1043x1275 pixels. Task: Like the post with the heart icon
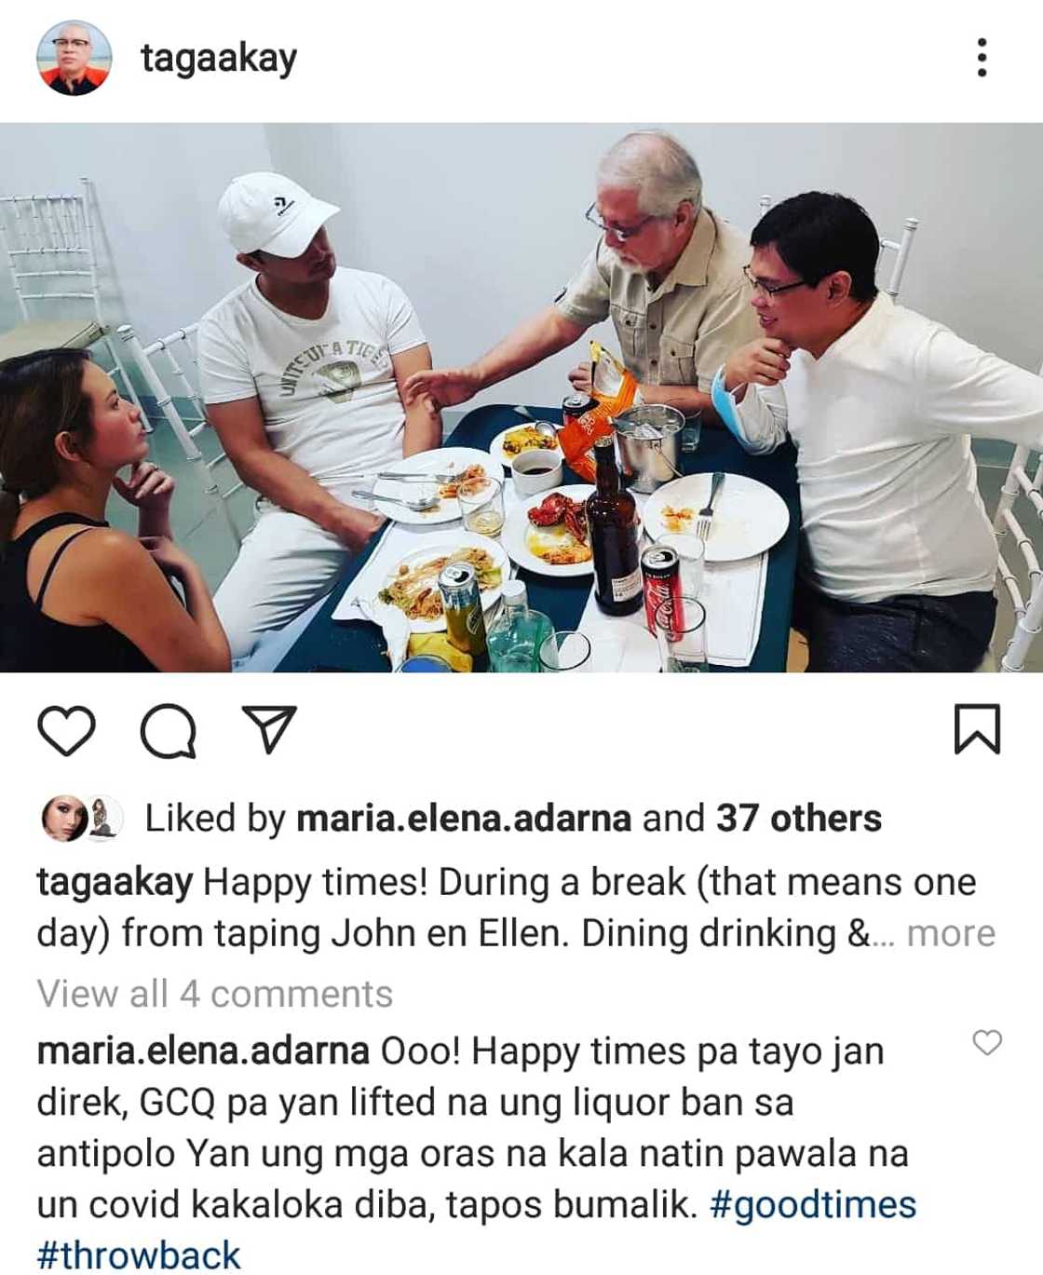(x=66, y=730)
